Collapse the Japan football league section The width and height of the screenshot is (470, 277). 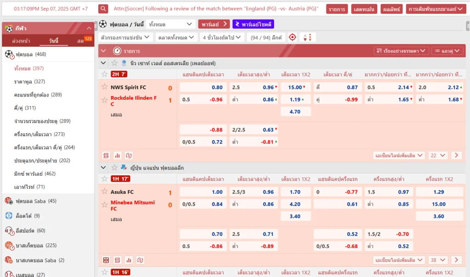tap(103, 168)
